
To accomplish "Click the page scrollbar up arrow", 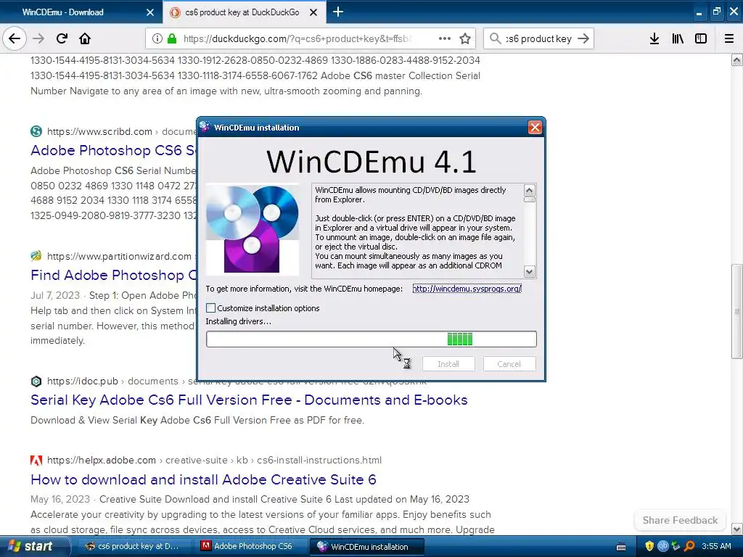I will click(737, 60).
